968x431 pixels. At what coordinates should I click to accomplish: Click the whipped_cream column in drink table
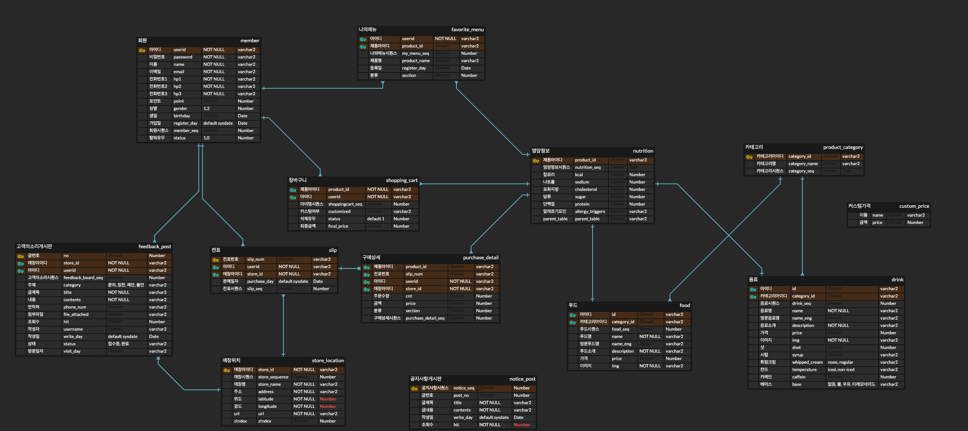pyautogui.click(x=807, y=362)
